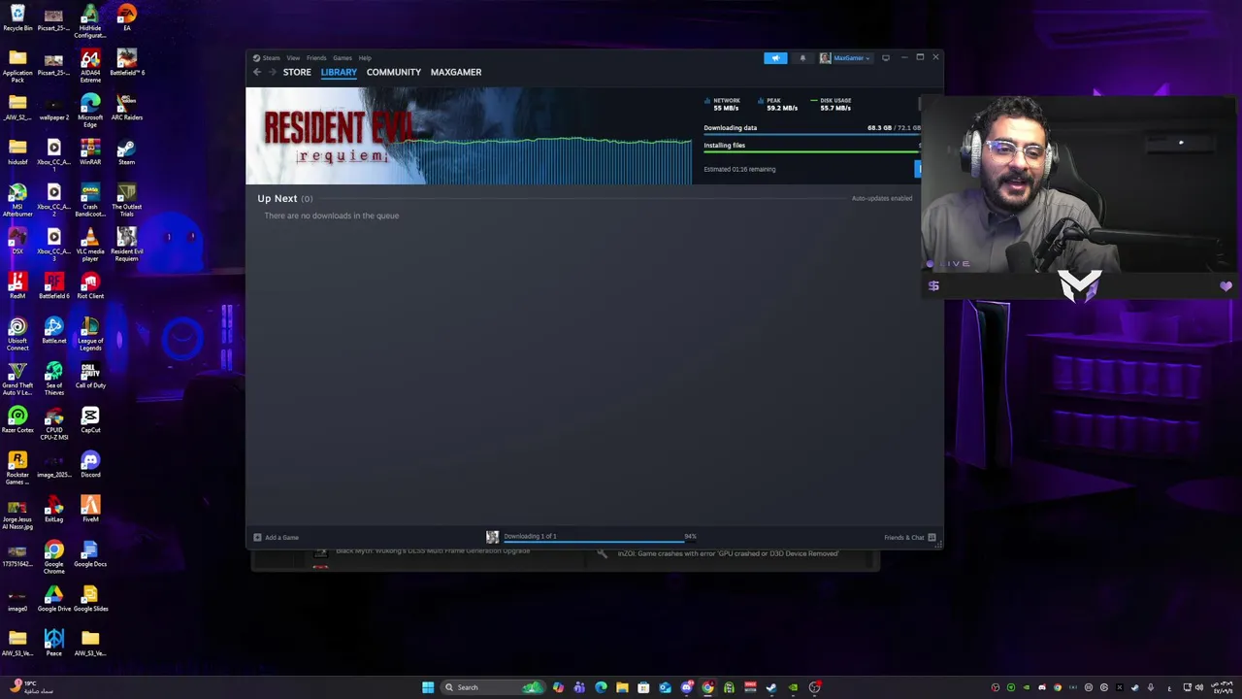Click the Downloading 1 of 1 status
The image size is (1242, 699).
tap(530, 536)
